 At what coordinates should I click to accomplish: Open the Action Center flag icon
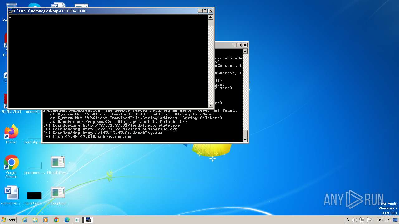(x=369, y=220)
